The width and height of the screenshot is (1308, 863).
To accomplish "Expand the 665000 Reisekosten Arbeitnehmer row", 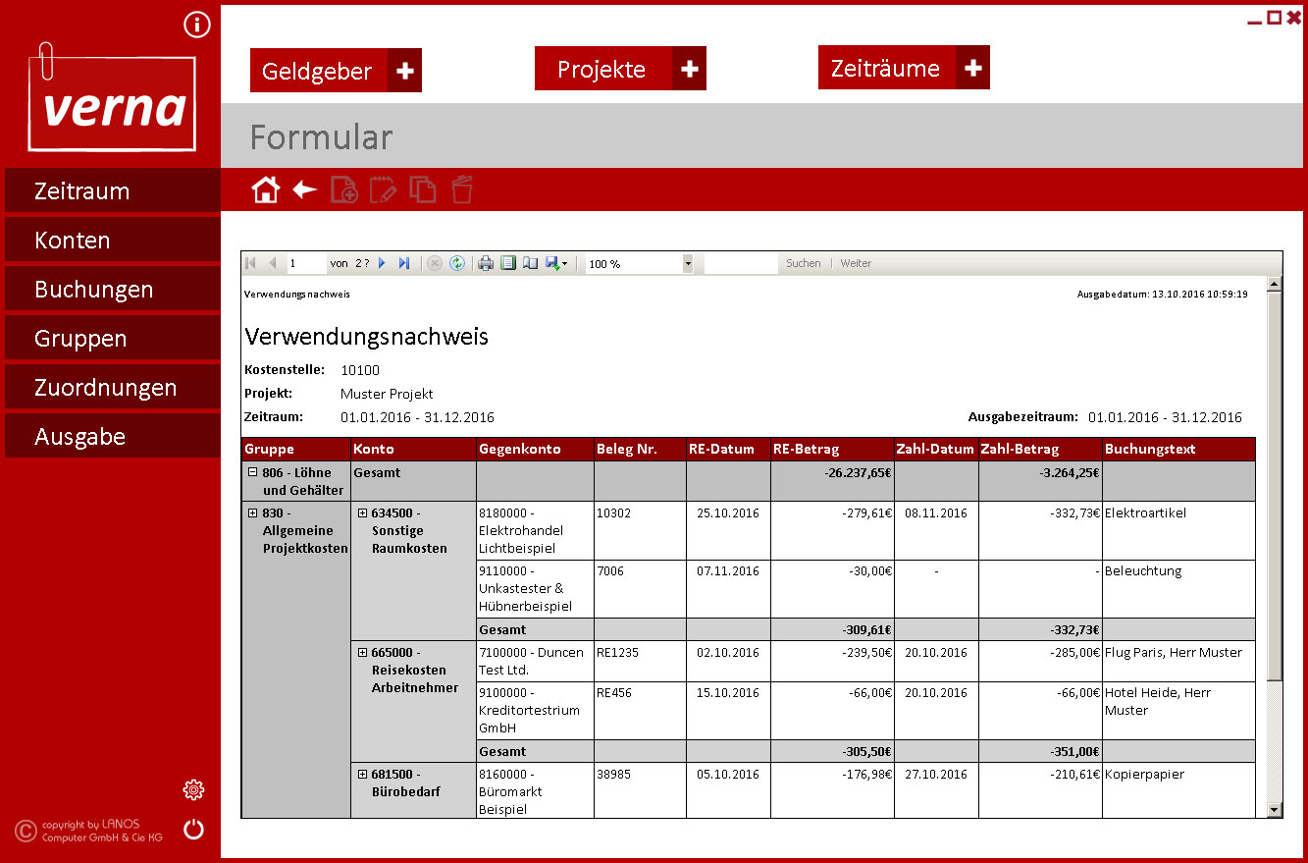I will (x=362, y=652).
